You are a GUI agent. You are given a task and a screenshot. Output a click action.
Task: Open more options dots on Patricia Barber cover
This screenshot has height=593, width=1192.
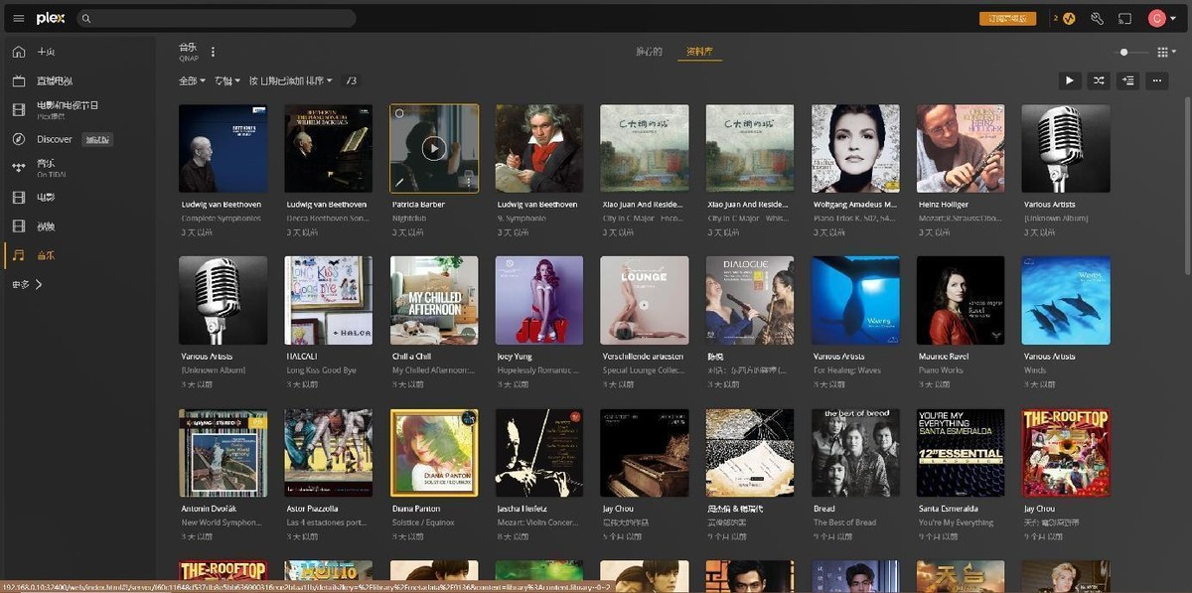[x=468, y=182]
